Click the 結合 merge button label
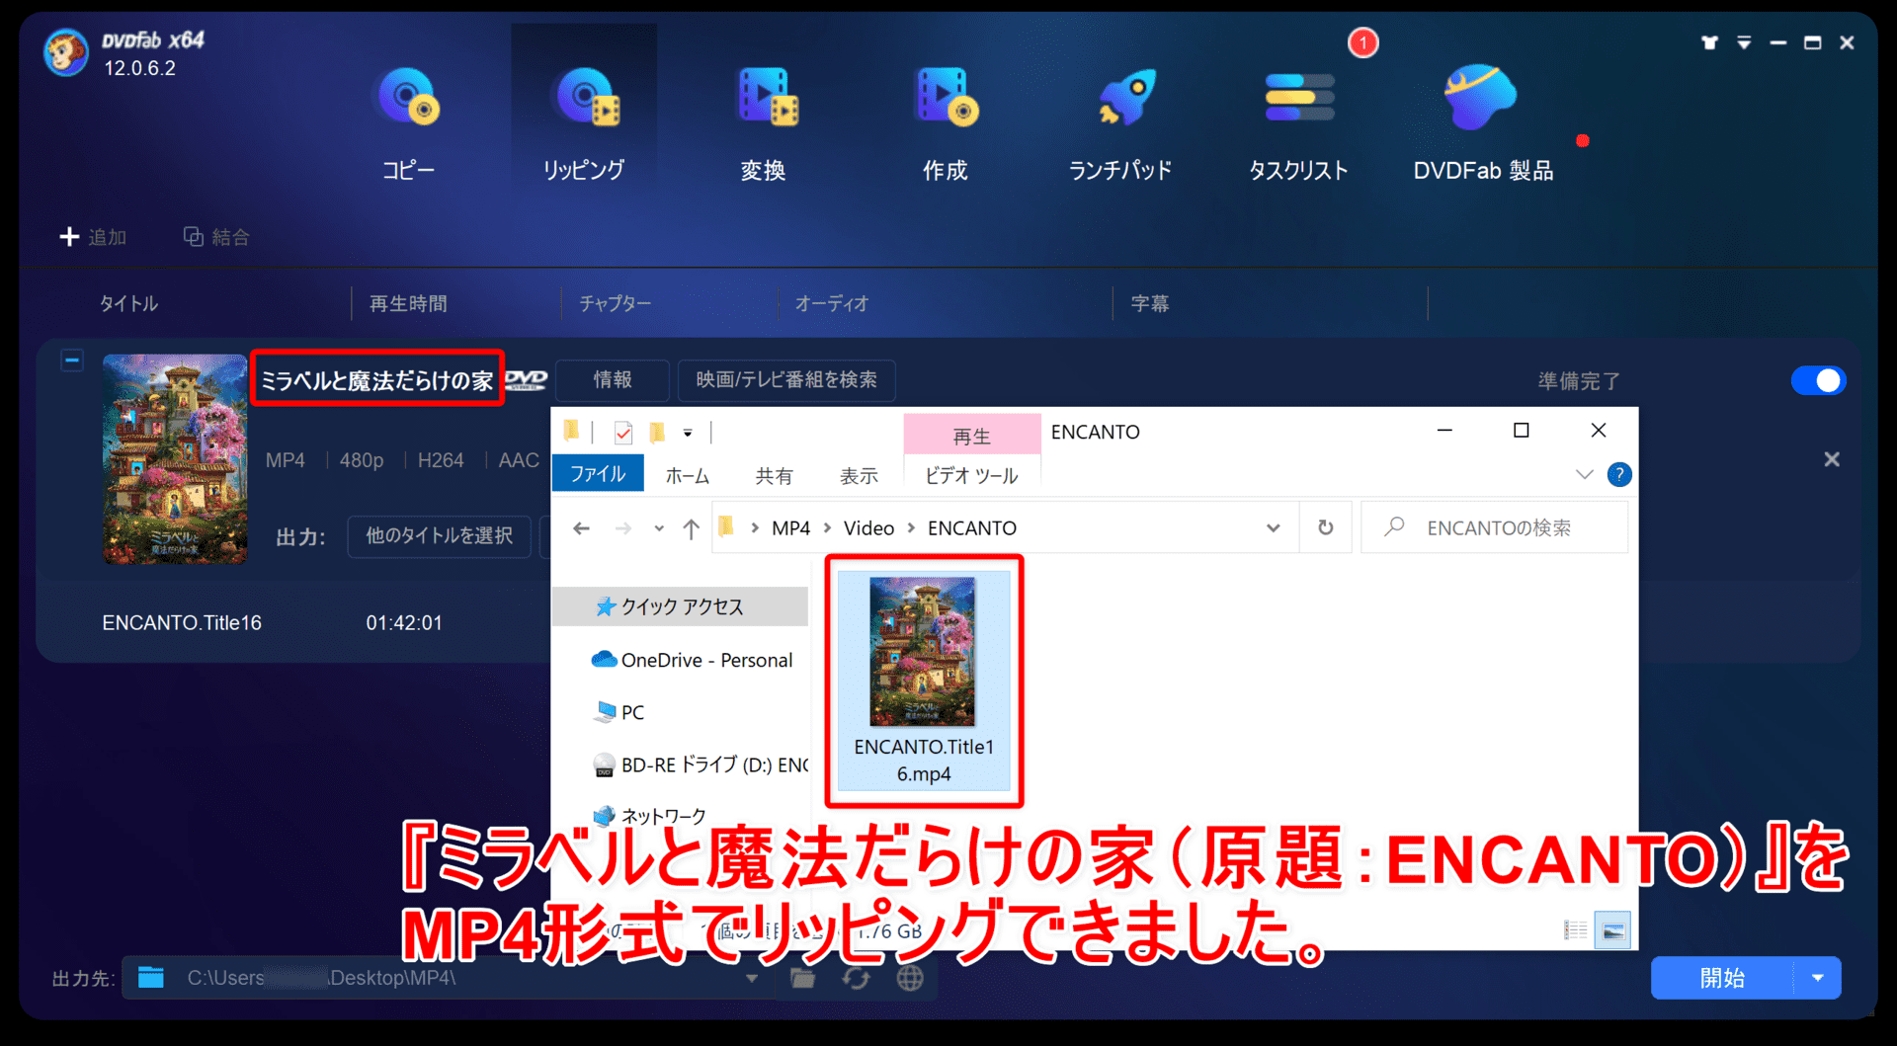 click(230, 238)
